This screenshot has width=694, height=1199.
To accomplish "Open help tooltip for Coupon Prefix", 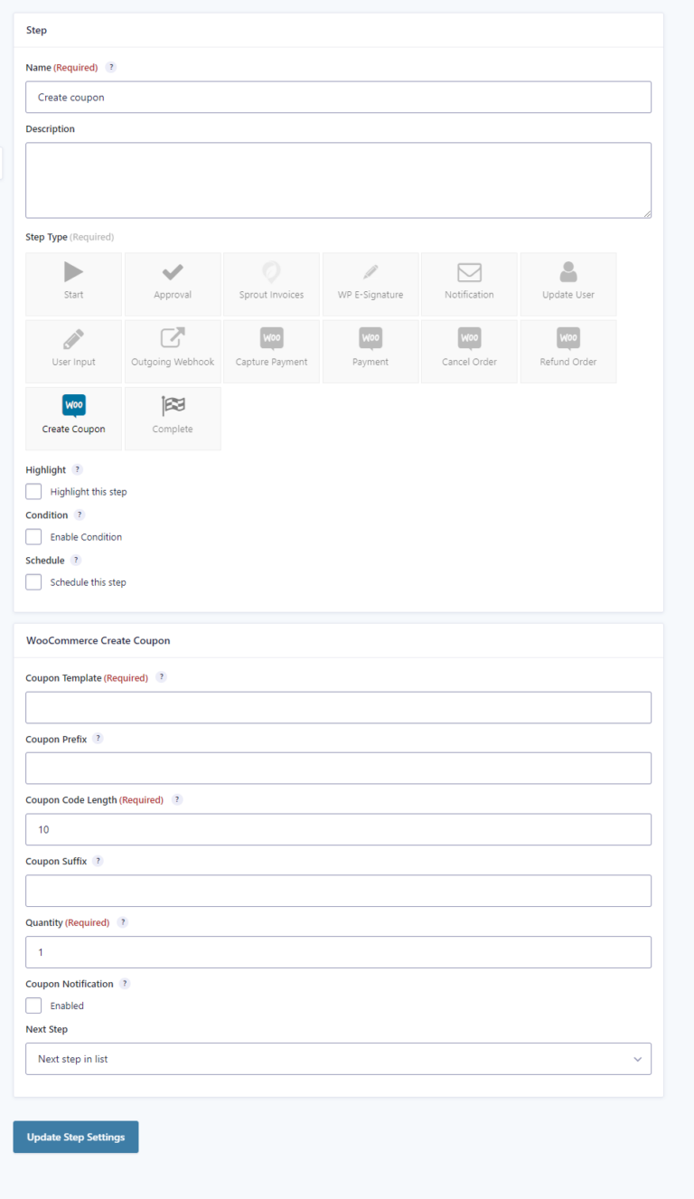I will point(98,739).
